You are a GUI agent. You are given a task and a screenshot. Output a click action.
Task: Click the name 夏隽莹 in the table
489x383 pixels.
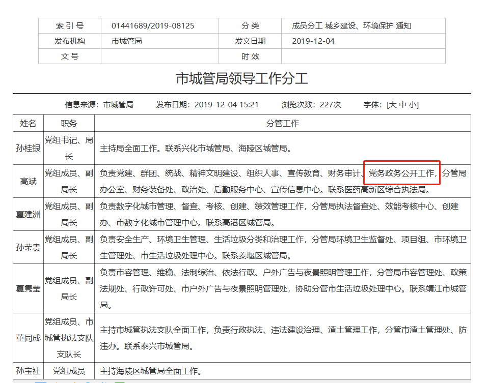(x=29, y=288)
